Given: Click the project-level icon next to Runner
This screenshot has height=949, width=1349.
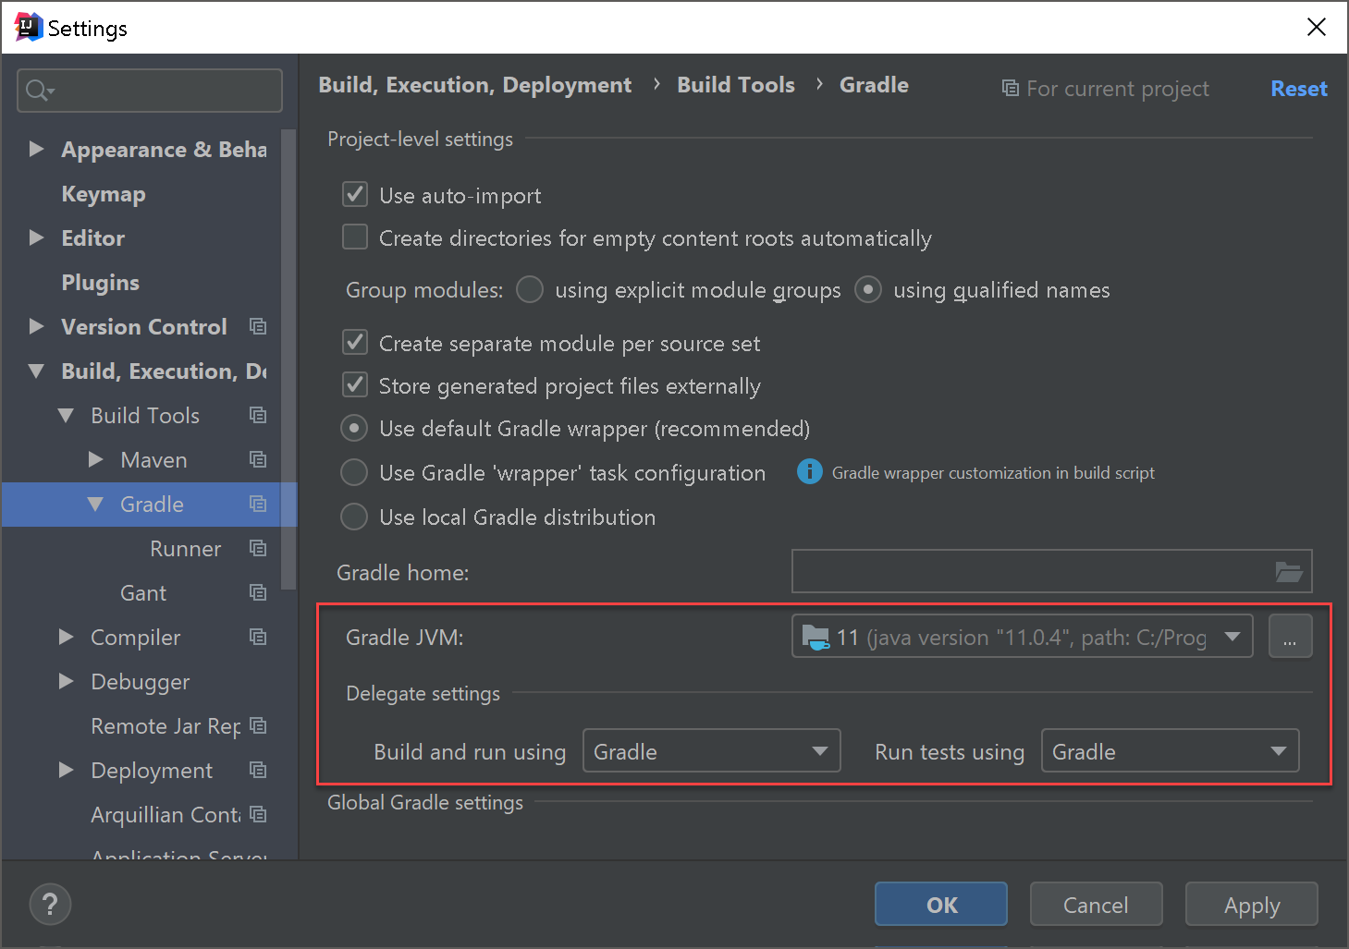Looking at the screenshot, I should click(258, 548).
